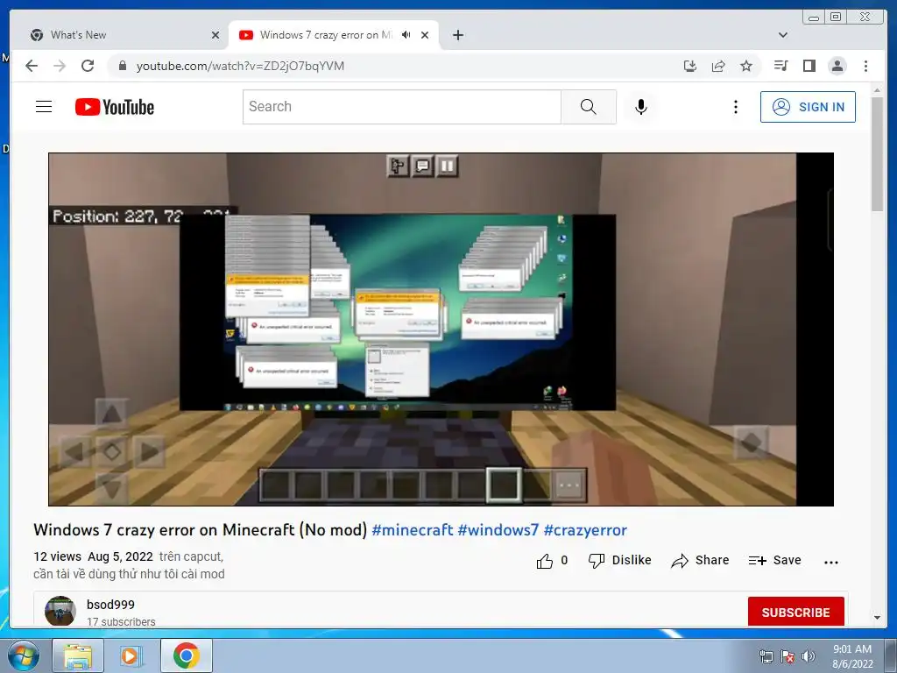Click the '17 subscribers' text
897x673 pixels.
click(121, 622)
